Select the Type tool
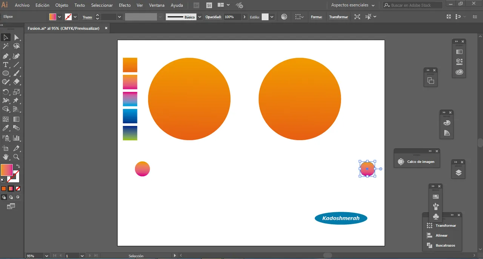483x259 pixels. pyautogui.click(x=6, y=65)
